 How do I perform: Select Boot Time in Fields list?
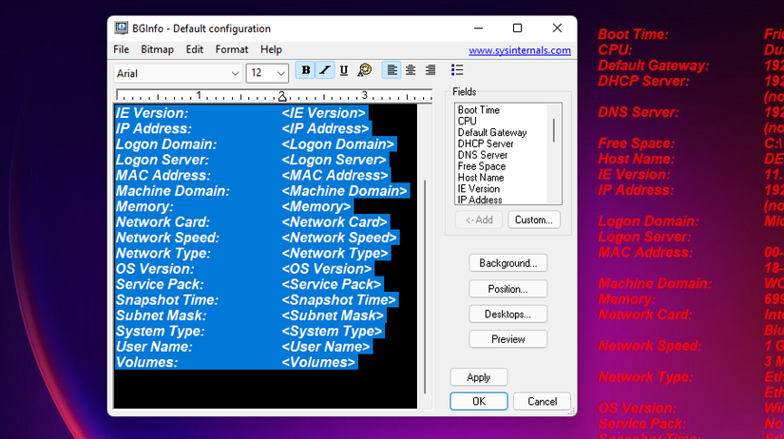(479, 110)
